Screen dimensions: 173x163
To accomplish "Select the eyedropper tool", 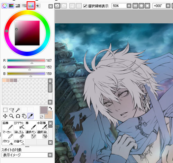I will tap(30, 116).
